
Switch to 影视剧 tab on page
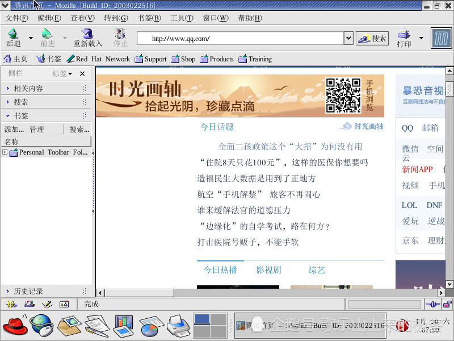[268, 270]
